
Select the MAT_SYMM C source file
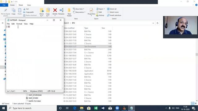coord(33,98)
